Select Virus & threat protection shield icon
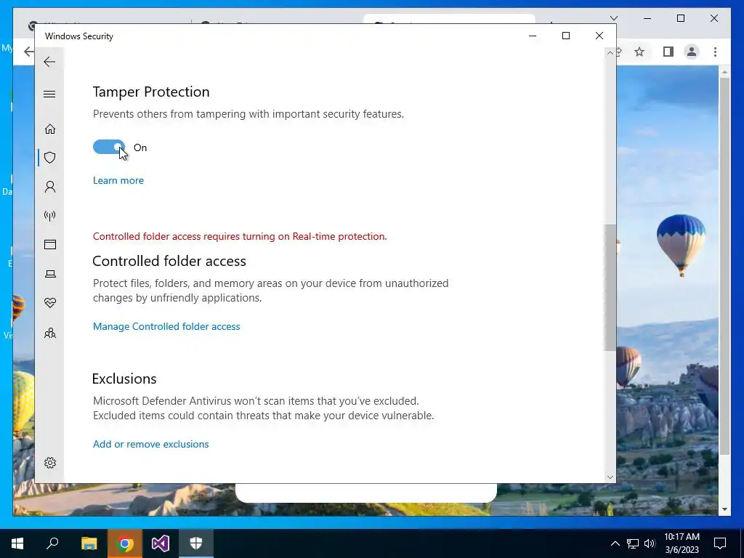 click(x=50, y=158)
